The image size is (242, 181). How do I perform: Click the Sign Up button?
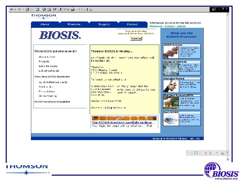[136, 38]
